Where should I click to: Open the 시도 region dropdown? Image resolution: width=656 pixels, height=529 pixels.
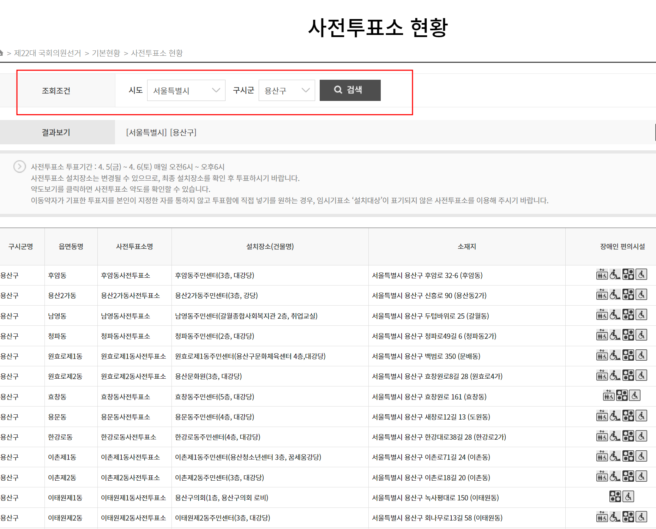click(186, 90)
